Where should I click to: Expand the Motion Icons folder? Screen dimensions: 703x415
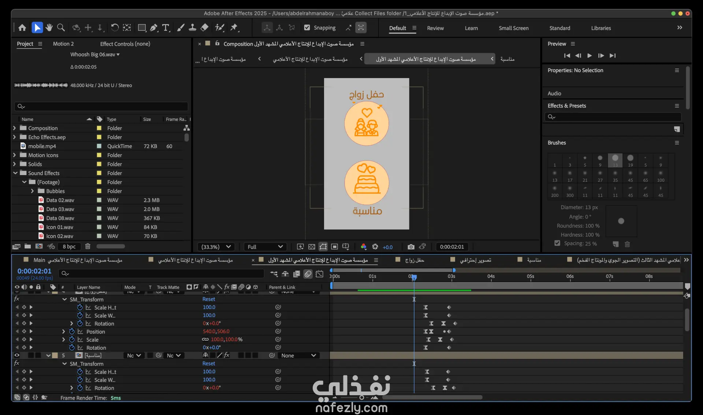[x=14, y=155]
